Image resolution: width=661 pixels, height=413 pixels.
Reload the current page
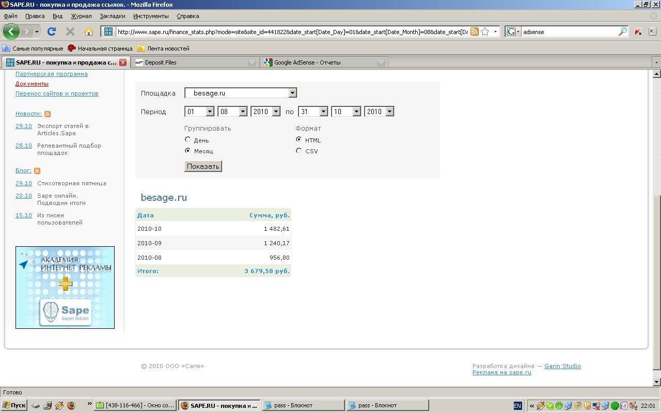tap(52, 31)
